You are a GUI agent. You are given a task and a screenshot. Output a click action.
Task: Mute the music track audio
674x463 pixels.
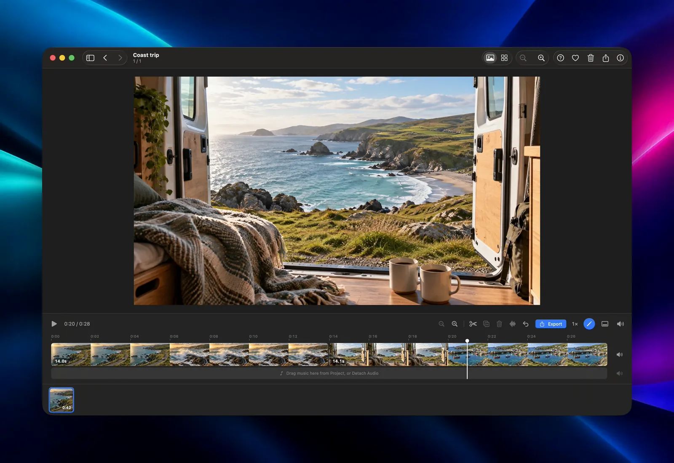(x=620, y=373)
